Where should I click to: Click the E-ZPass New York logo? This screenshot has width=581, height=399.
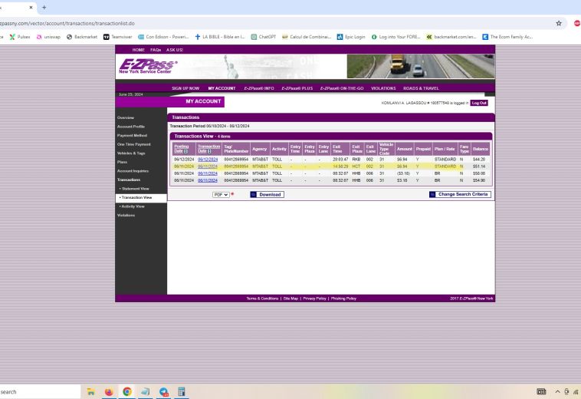148,67
